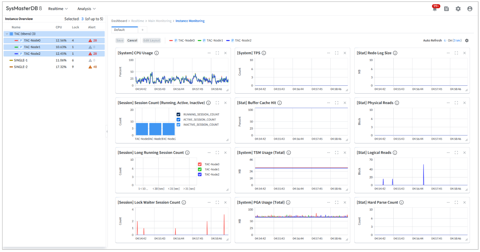Click the Auto Refresh cycle icon
Viewport: 480px width, 252px height.
445,40
